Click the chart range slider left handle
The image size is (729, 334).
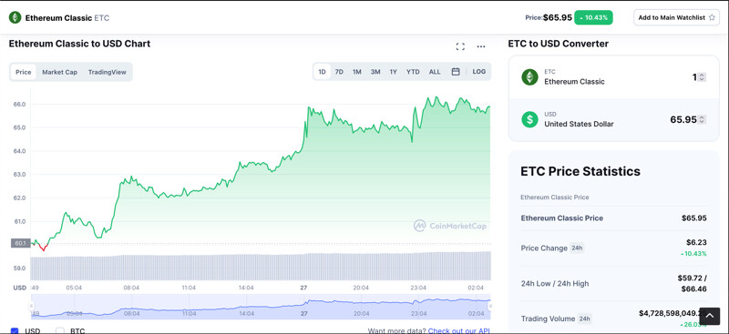coord(31,306)
